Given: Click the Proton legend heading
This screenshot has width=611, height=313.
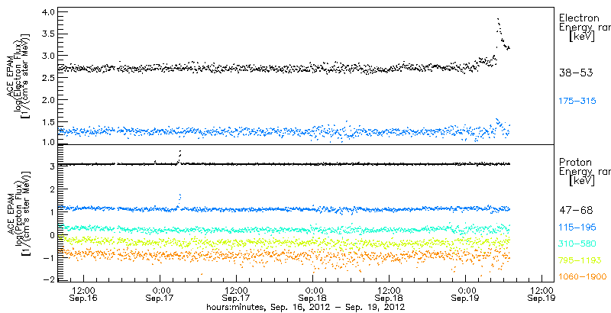Looking at the screenshot, I should (x=575, y=163).
